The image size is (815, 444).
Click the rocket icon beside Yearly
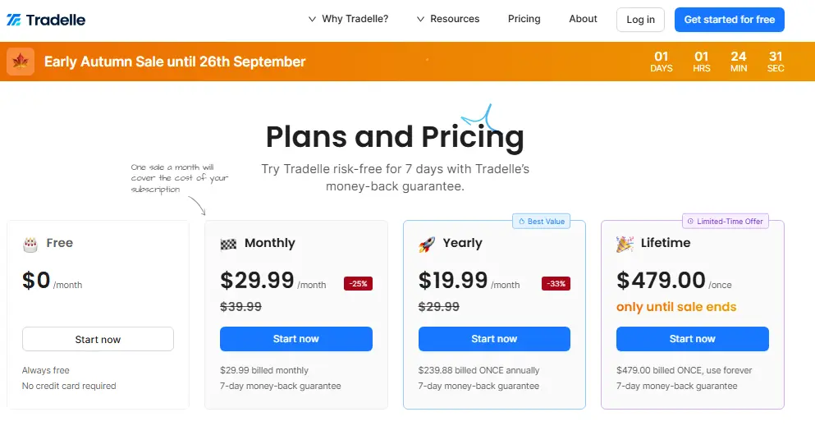(427, 244)
